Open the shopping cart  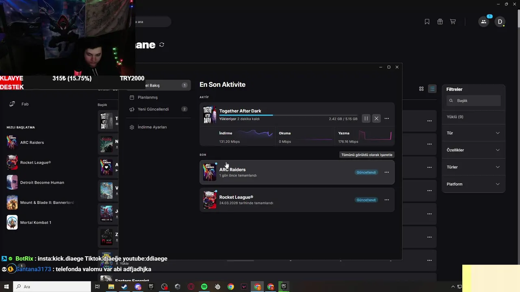453,22
